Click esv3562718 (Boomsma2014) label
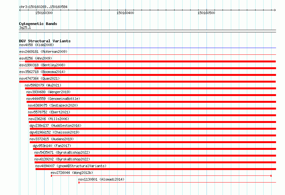285x195 pixels. tap(42, 72)
